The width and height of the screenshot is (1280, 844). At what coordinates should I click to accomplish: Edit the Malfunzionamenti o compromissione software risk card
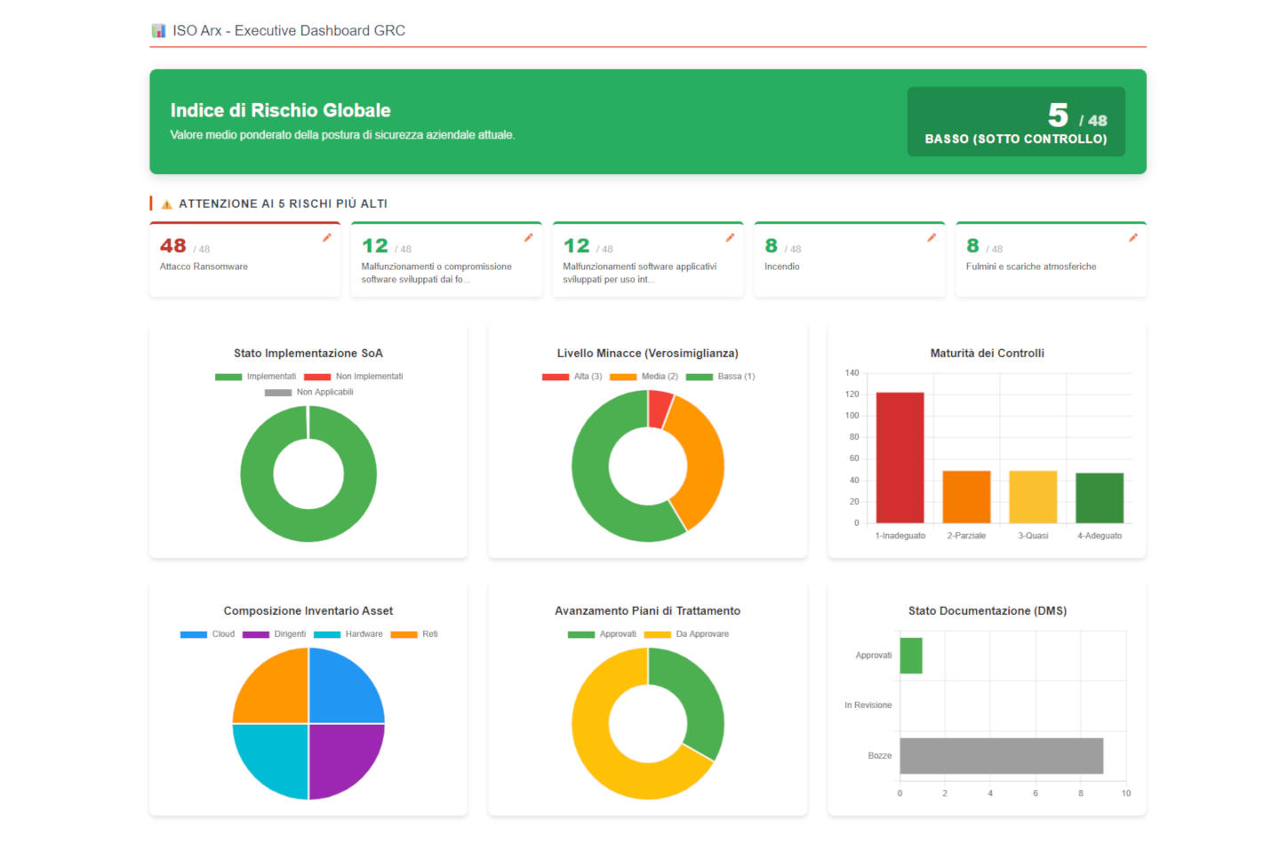(528, 238)
